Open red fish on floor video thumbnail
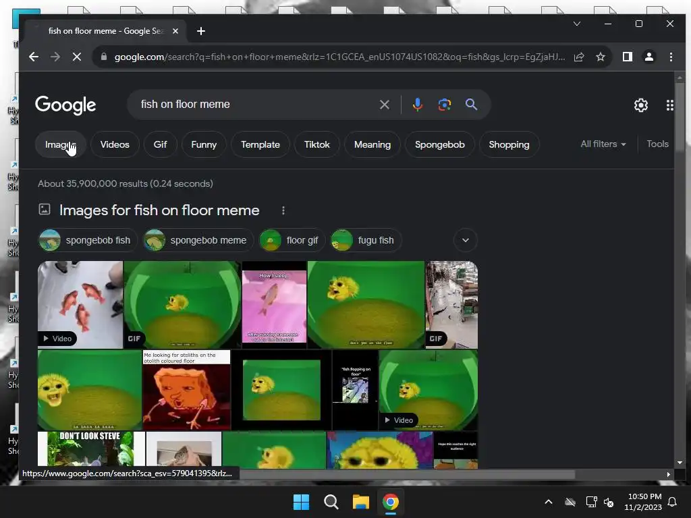The height and width of the screenshot is (518, 691). click(80, 305)
